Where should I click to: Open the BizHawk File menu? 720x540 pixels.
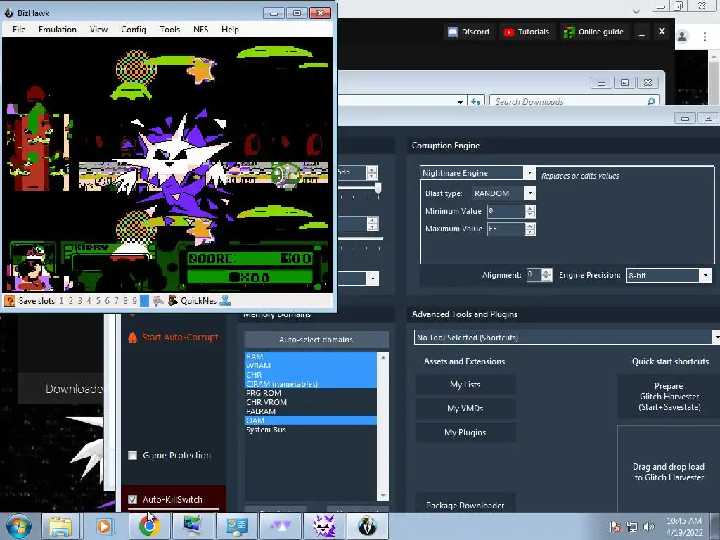point(19,30)
